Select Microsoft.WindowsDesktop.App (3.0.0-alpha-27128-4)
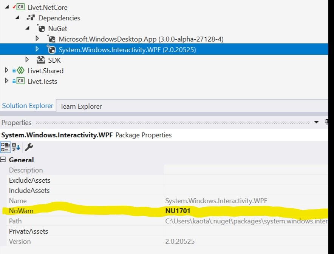Image resolution: width=334 pixels, height=254 pixels. (x=141, y=39)
